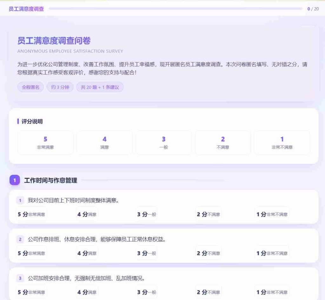This screenshot has width=325, height=300.
Task: Click the 0 / 20 progress counter
Action: click(x=313, y=9)
